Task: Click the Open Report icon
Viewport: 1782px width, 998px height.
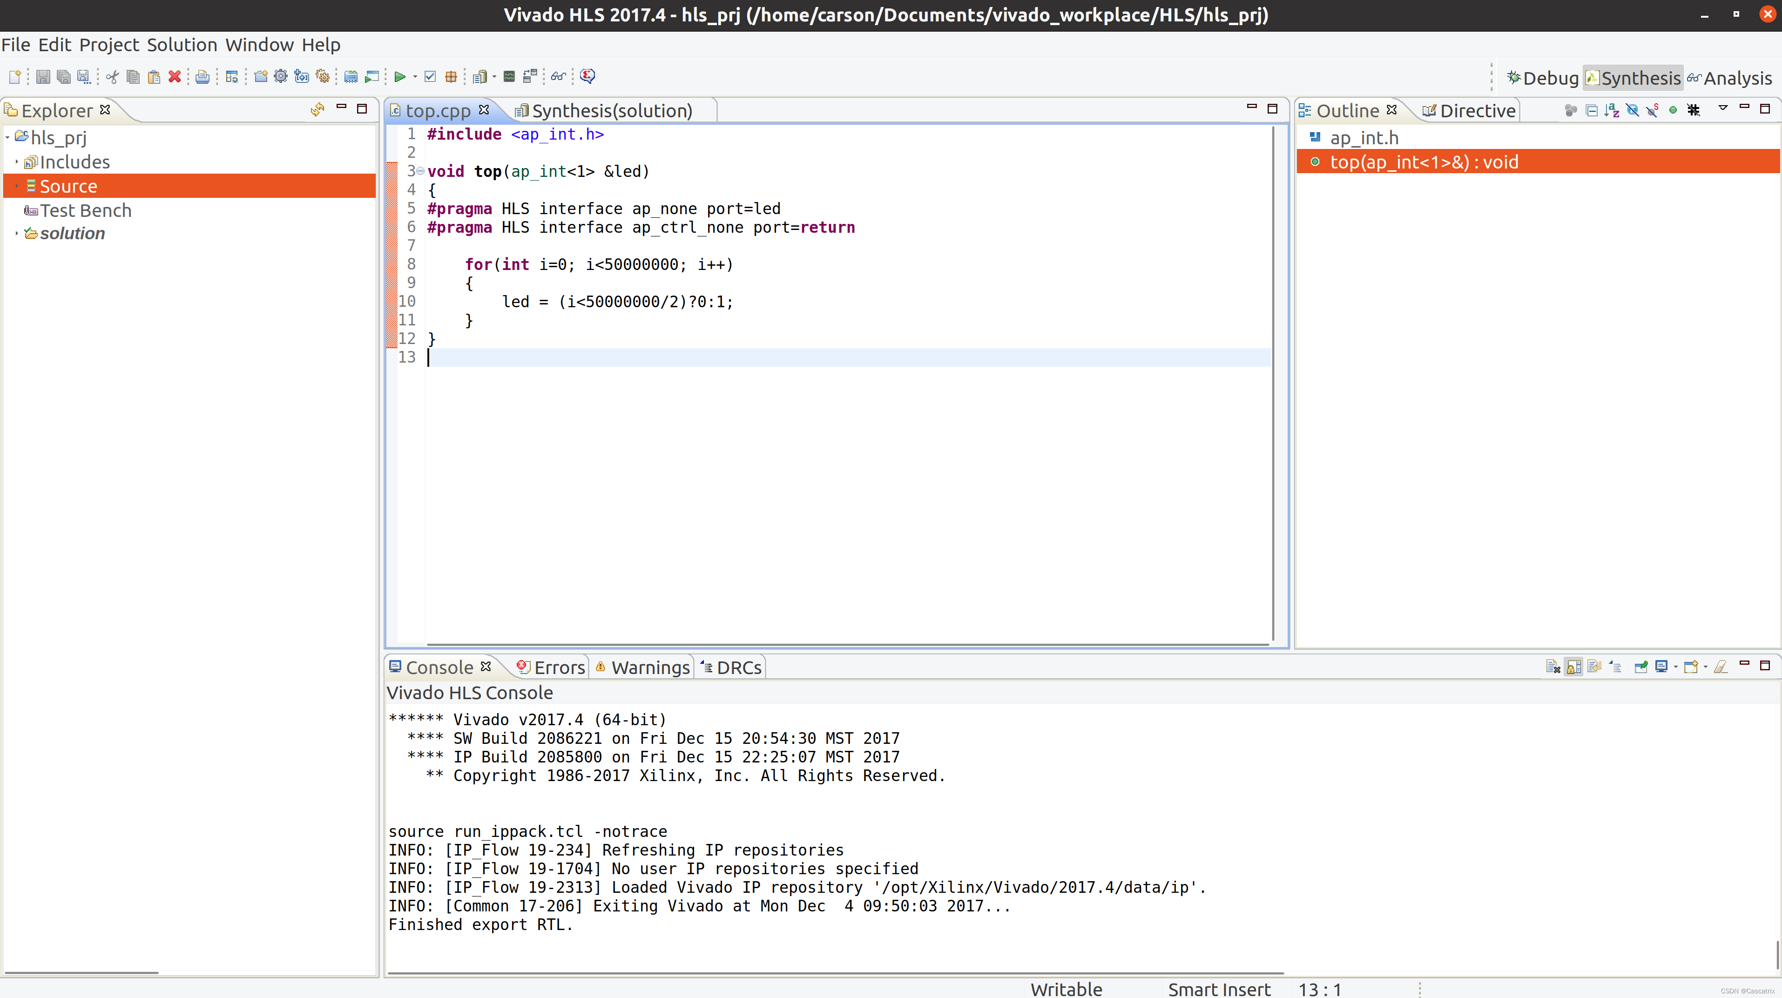Action: (x=479, y=76)
